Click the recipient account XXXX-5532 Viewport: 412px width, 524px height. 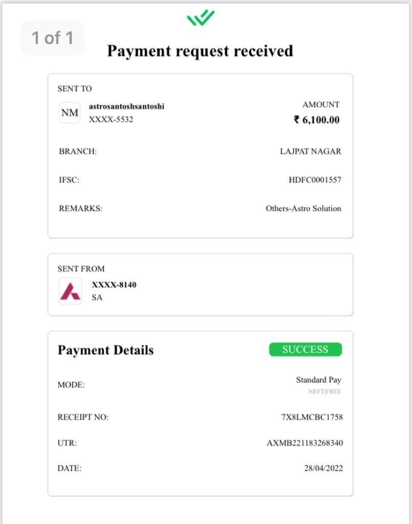point(111,119)
